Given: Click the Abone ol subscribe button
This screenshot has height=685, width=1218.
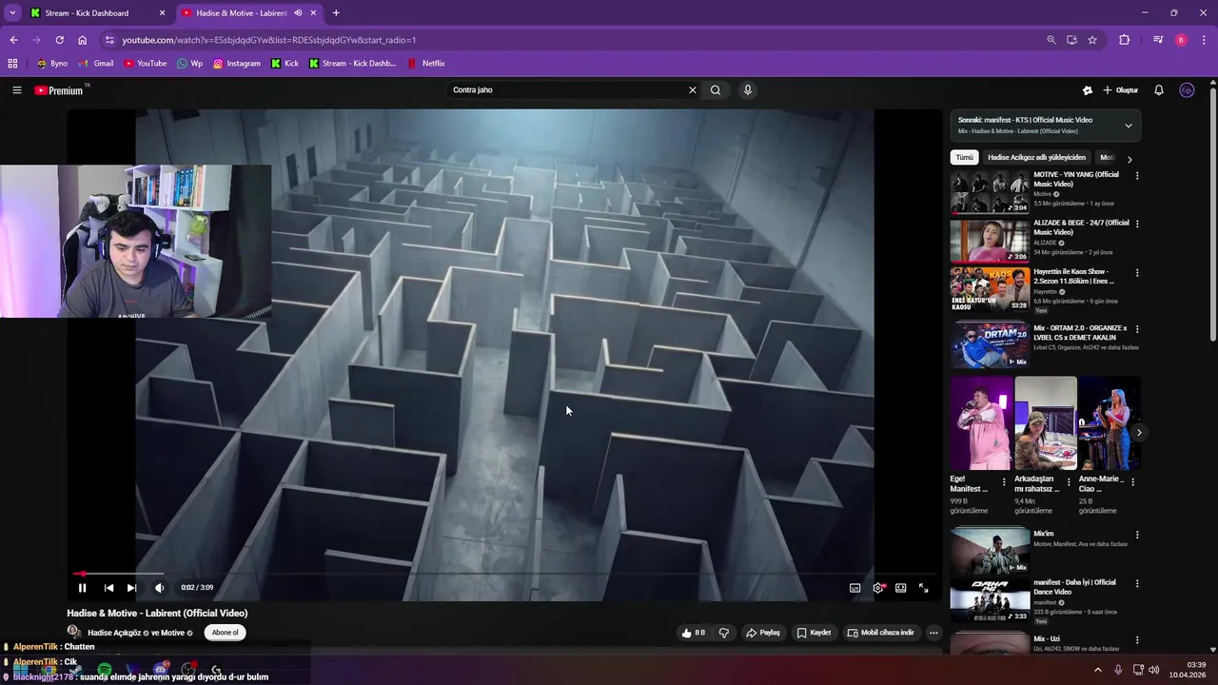Looking at the screenshot, I should point(225,633).
